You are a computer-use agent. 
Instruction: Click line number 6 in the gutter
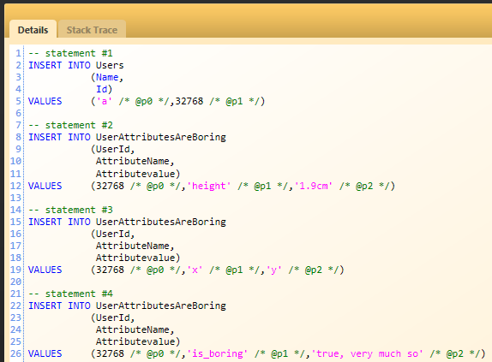(19, 113)
